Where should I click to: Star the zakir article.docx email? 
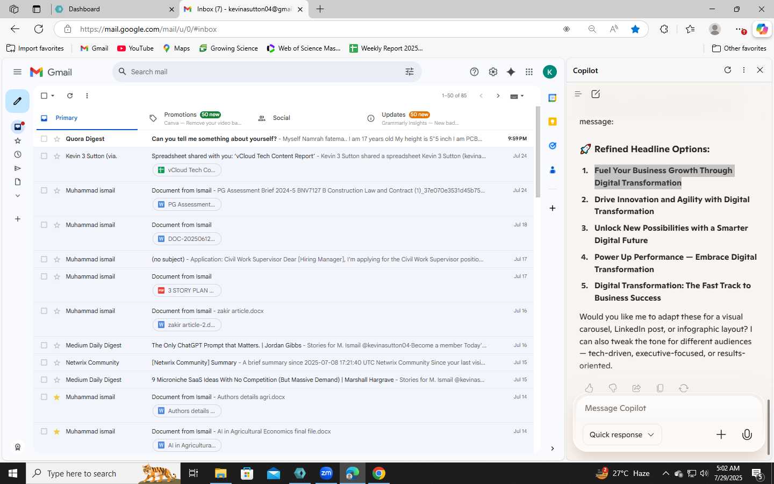[x=57, y=311]
